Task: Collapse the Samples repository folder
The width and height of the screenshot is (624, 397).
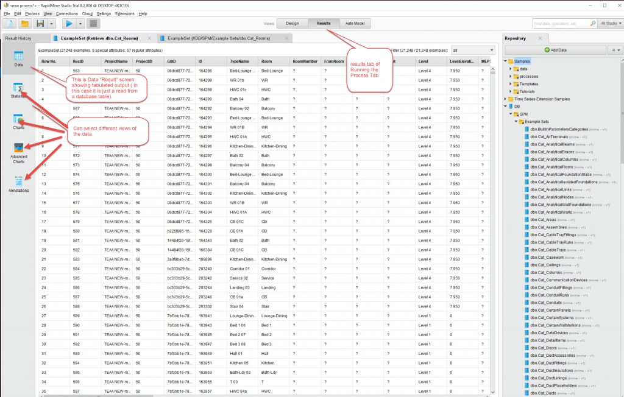Action: point(505,61)
